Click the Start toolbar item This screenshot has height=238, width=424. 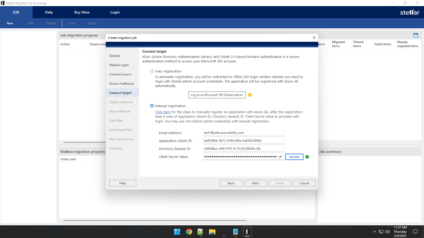click(x=72, y=23)
